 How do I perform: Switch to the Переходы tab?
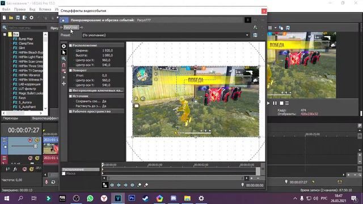10,118
